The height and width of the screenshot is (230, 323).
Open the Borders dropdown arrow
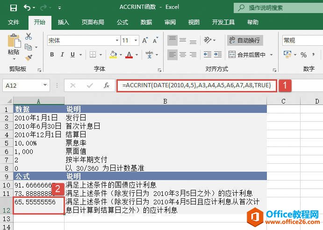[x=100, y=55]
